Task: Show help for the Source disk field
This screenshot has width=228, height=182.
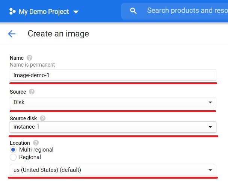Action: 42,118
